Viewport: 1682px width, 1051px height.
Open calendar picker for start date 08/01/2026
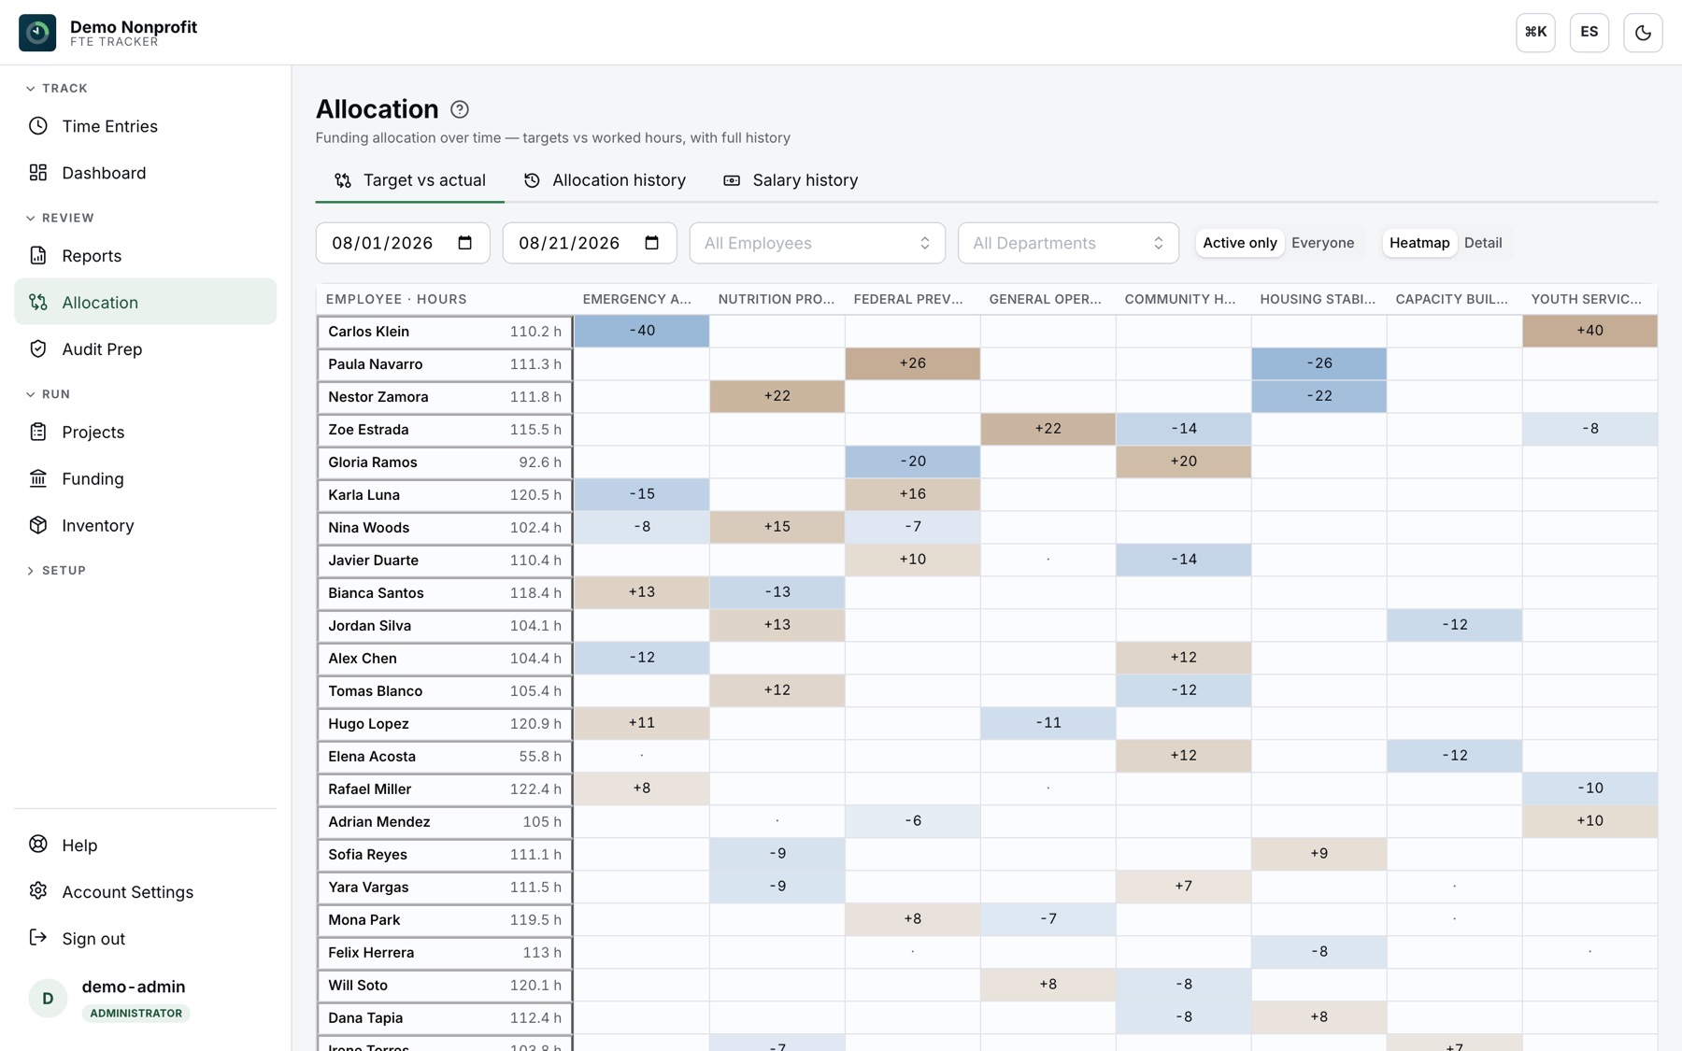point(465,243)
